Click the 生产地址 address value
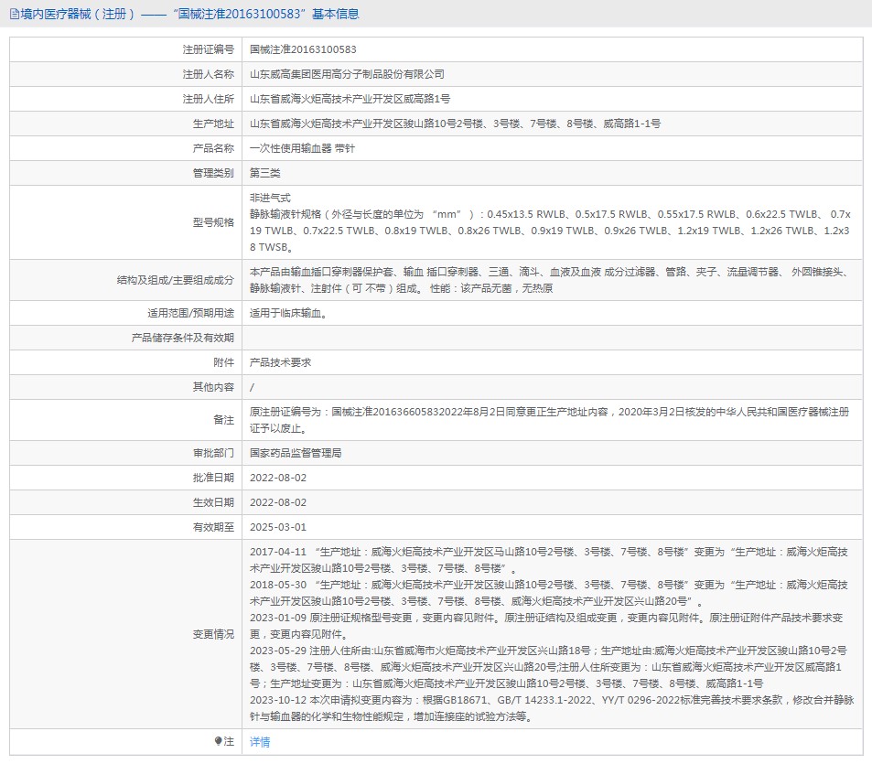872x764 pixels. point(455,124)
